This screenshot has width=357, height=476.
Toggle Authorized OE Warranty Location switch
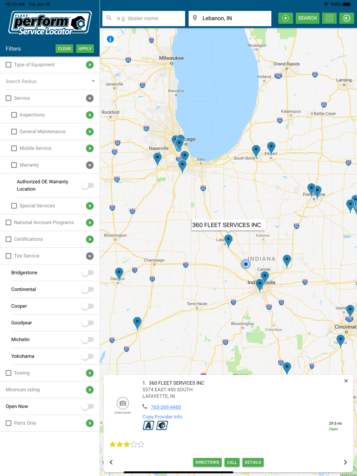coord(87,186)
